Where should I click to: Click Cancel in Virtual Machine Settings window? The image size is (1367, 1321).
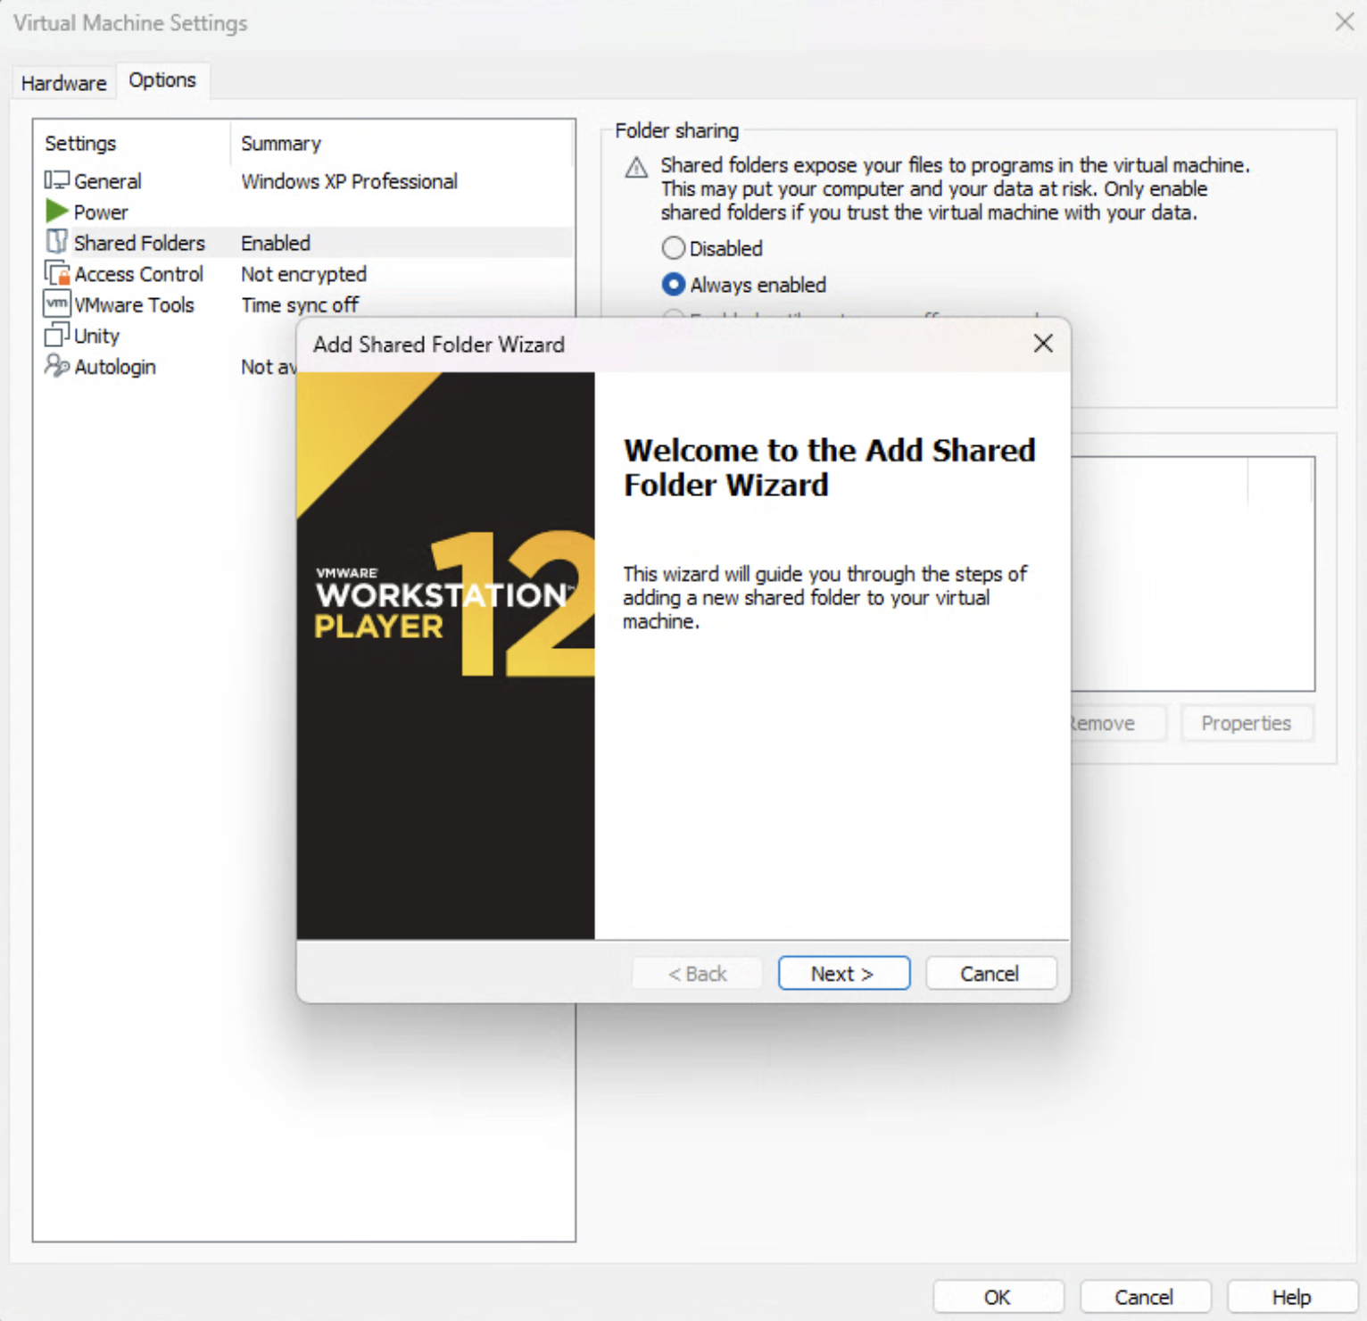[1145, 1297]
